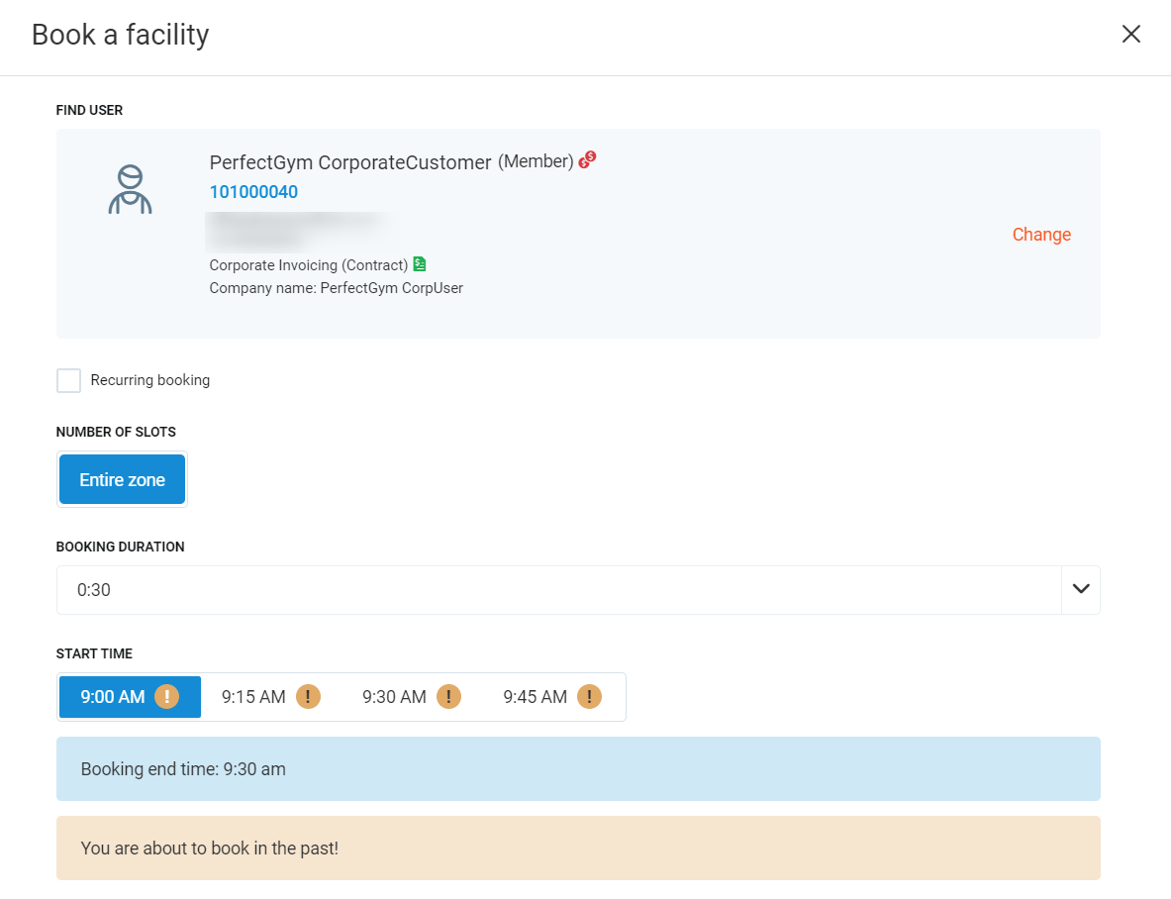Click warning icon beside 9:30 AM

tap(448, 697)
